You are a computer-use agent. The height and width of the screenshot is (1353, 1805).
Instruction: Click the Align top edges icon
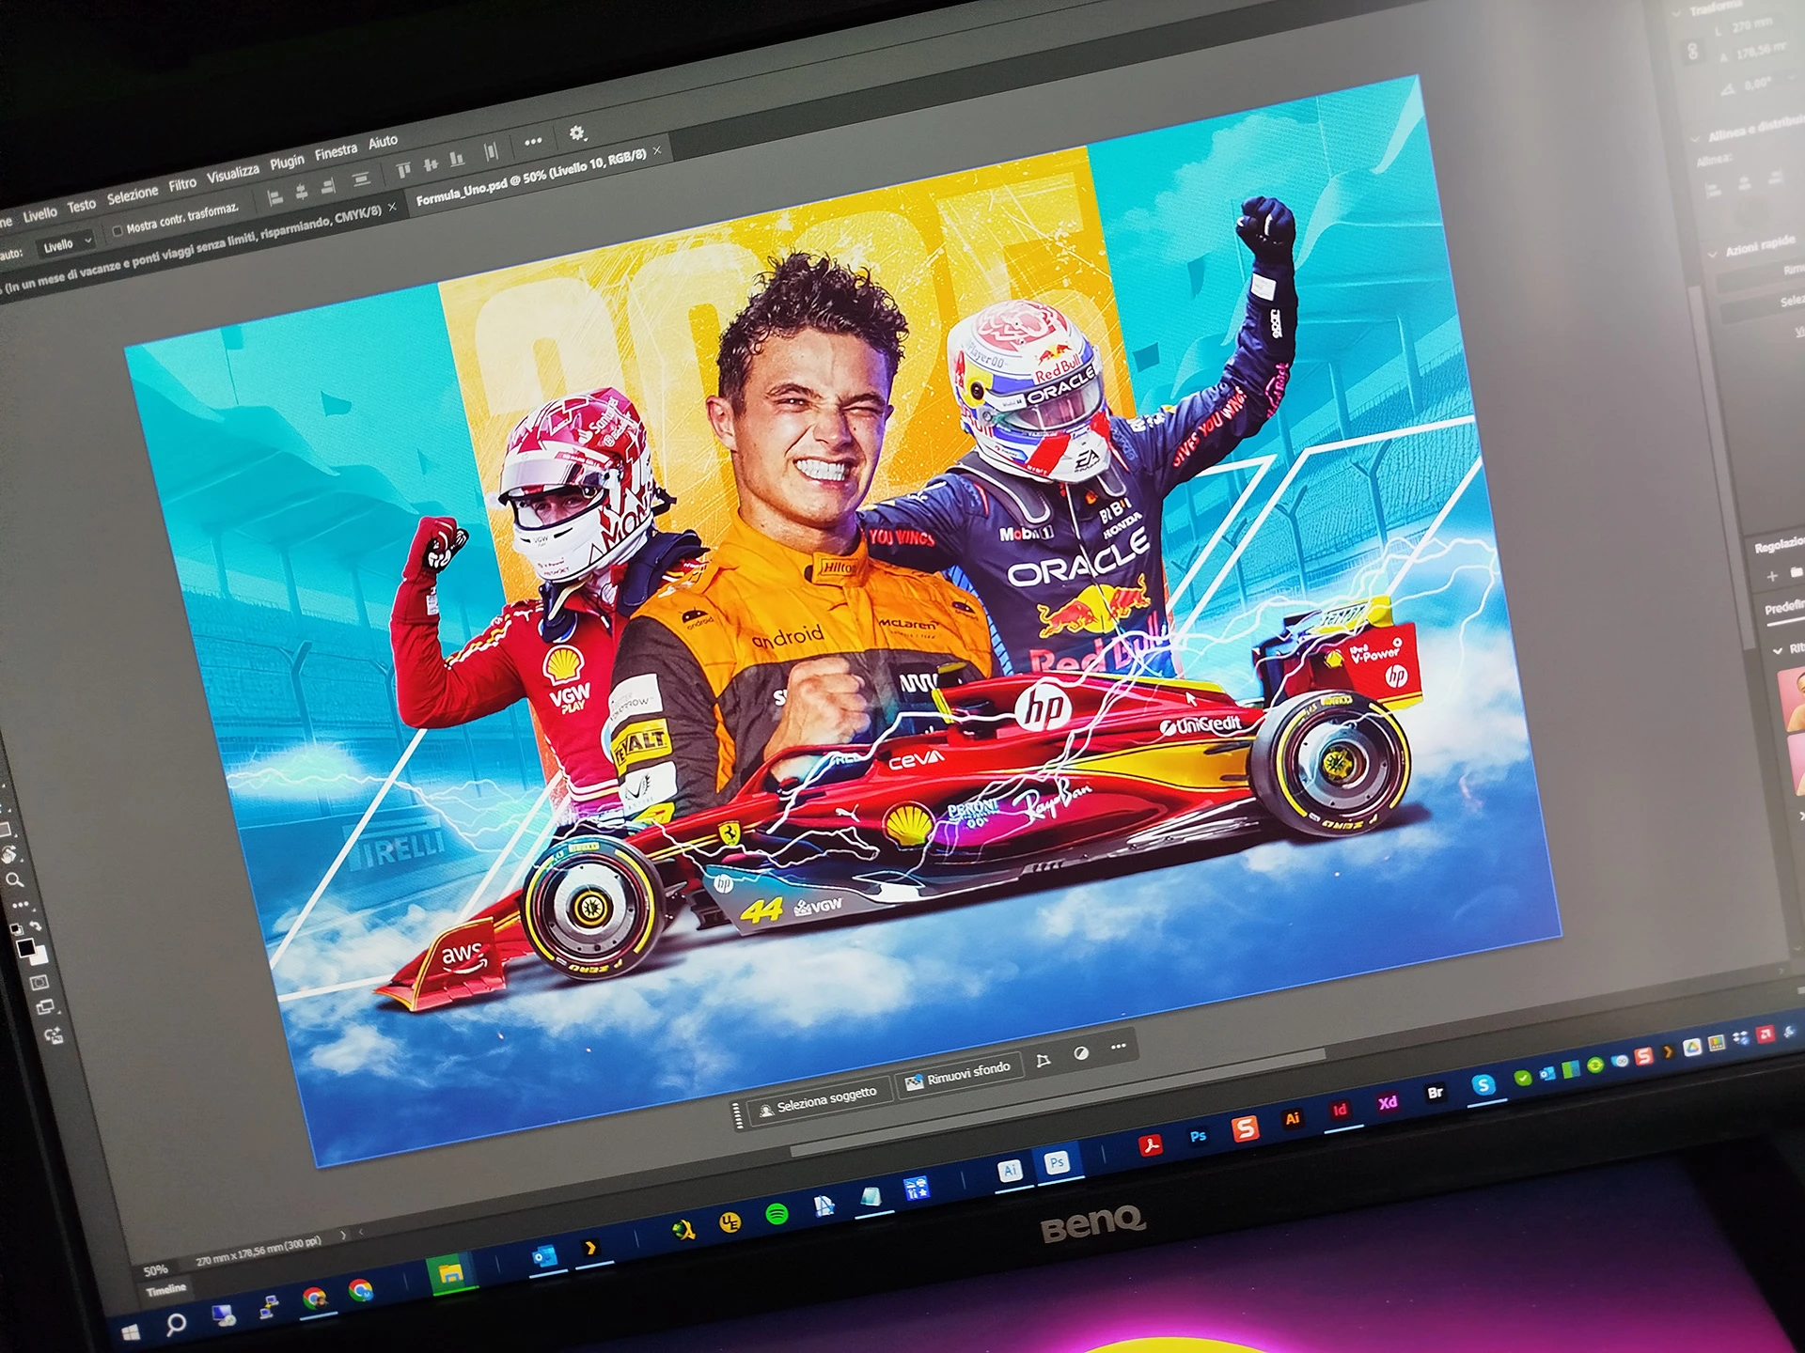coord(403,170)
